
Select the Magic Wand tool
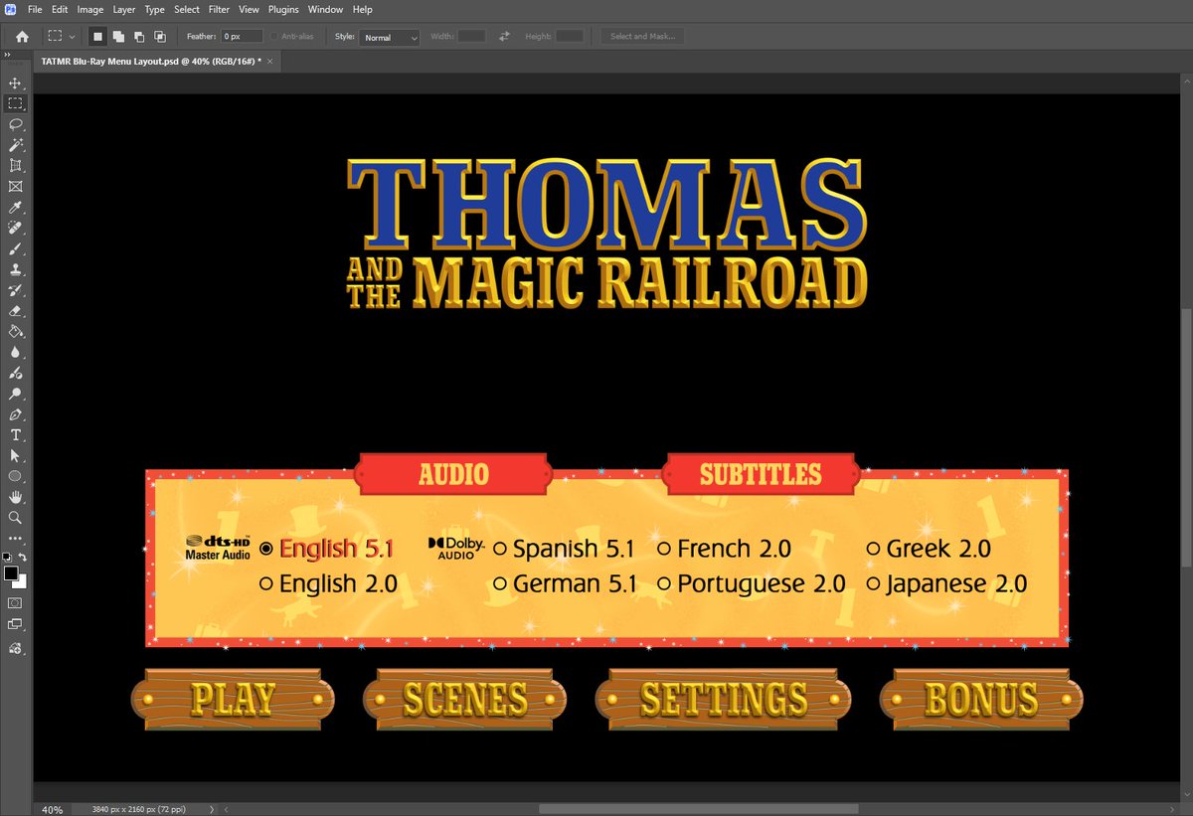[x=15, y=145]
